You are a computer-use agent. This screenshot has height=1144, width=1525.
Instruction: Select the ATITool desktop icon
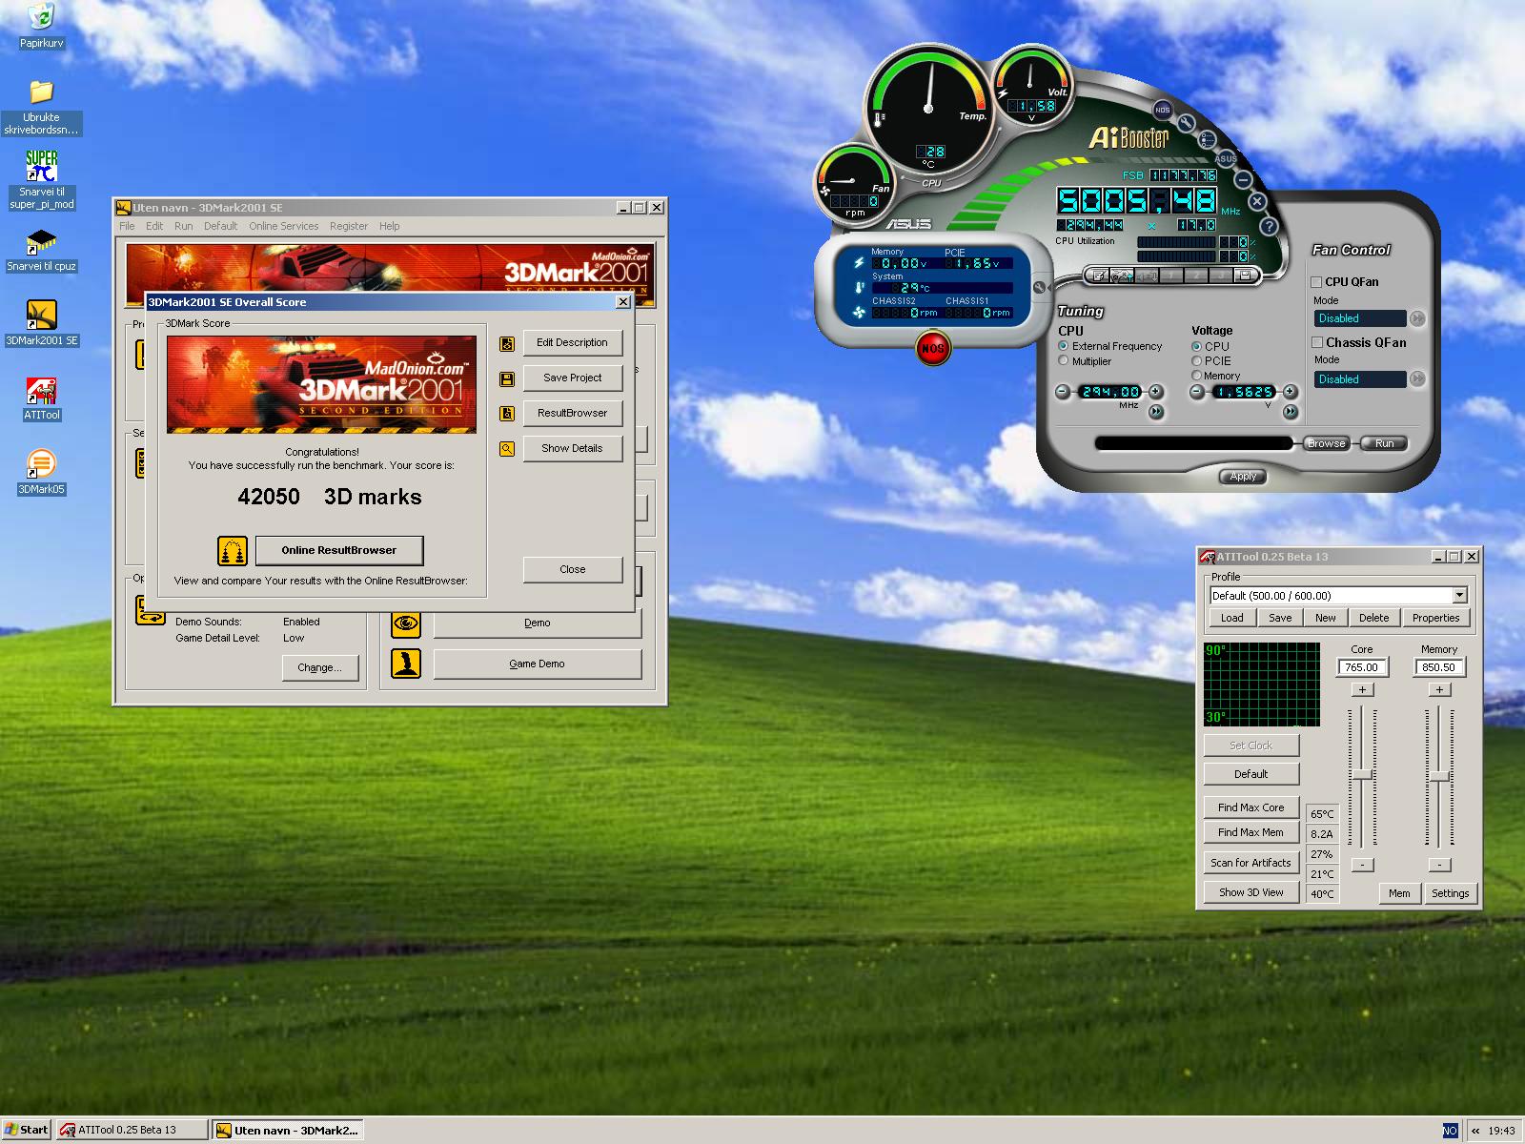coord(42,391)
